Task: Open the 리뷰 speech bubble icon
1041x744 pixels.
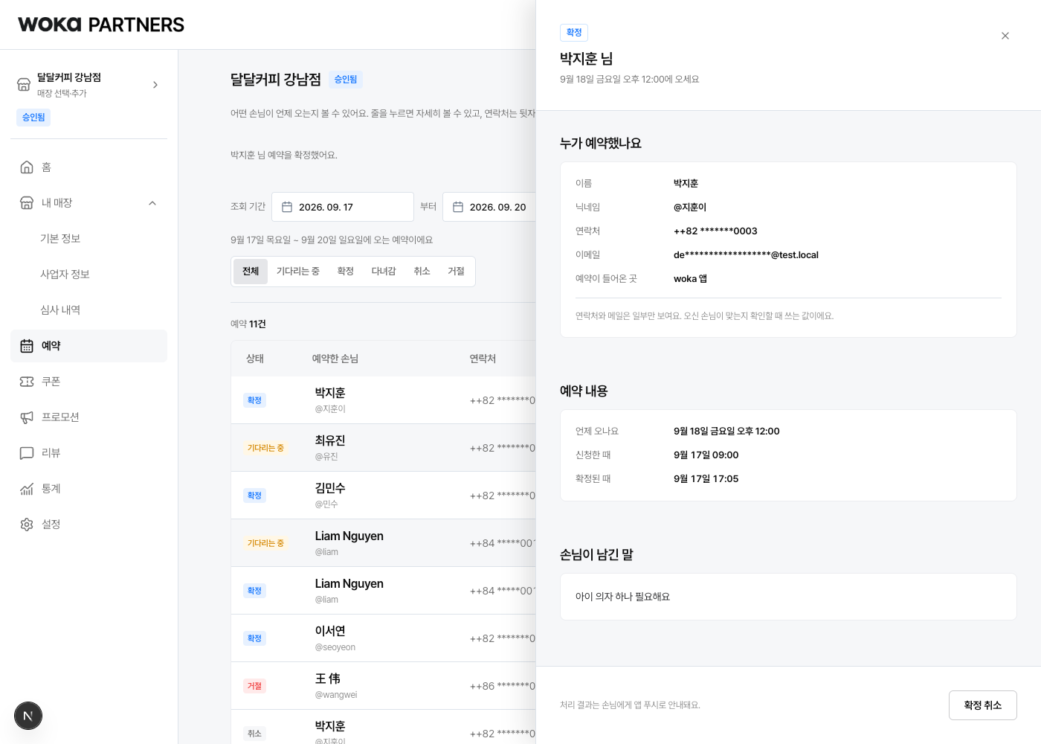Action: (x=27, y=453)
